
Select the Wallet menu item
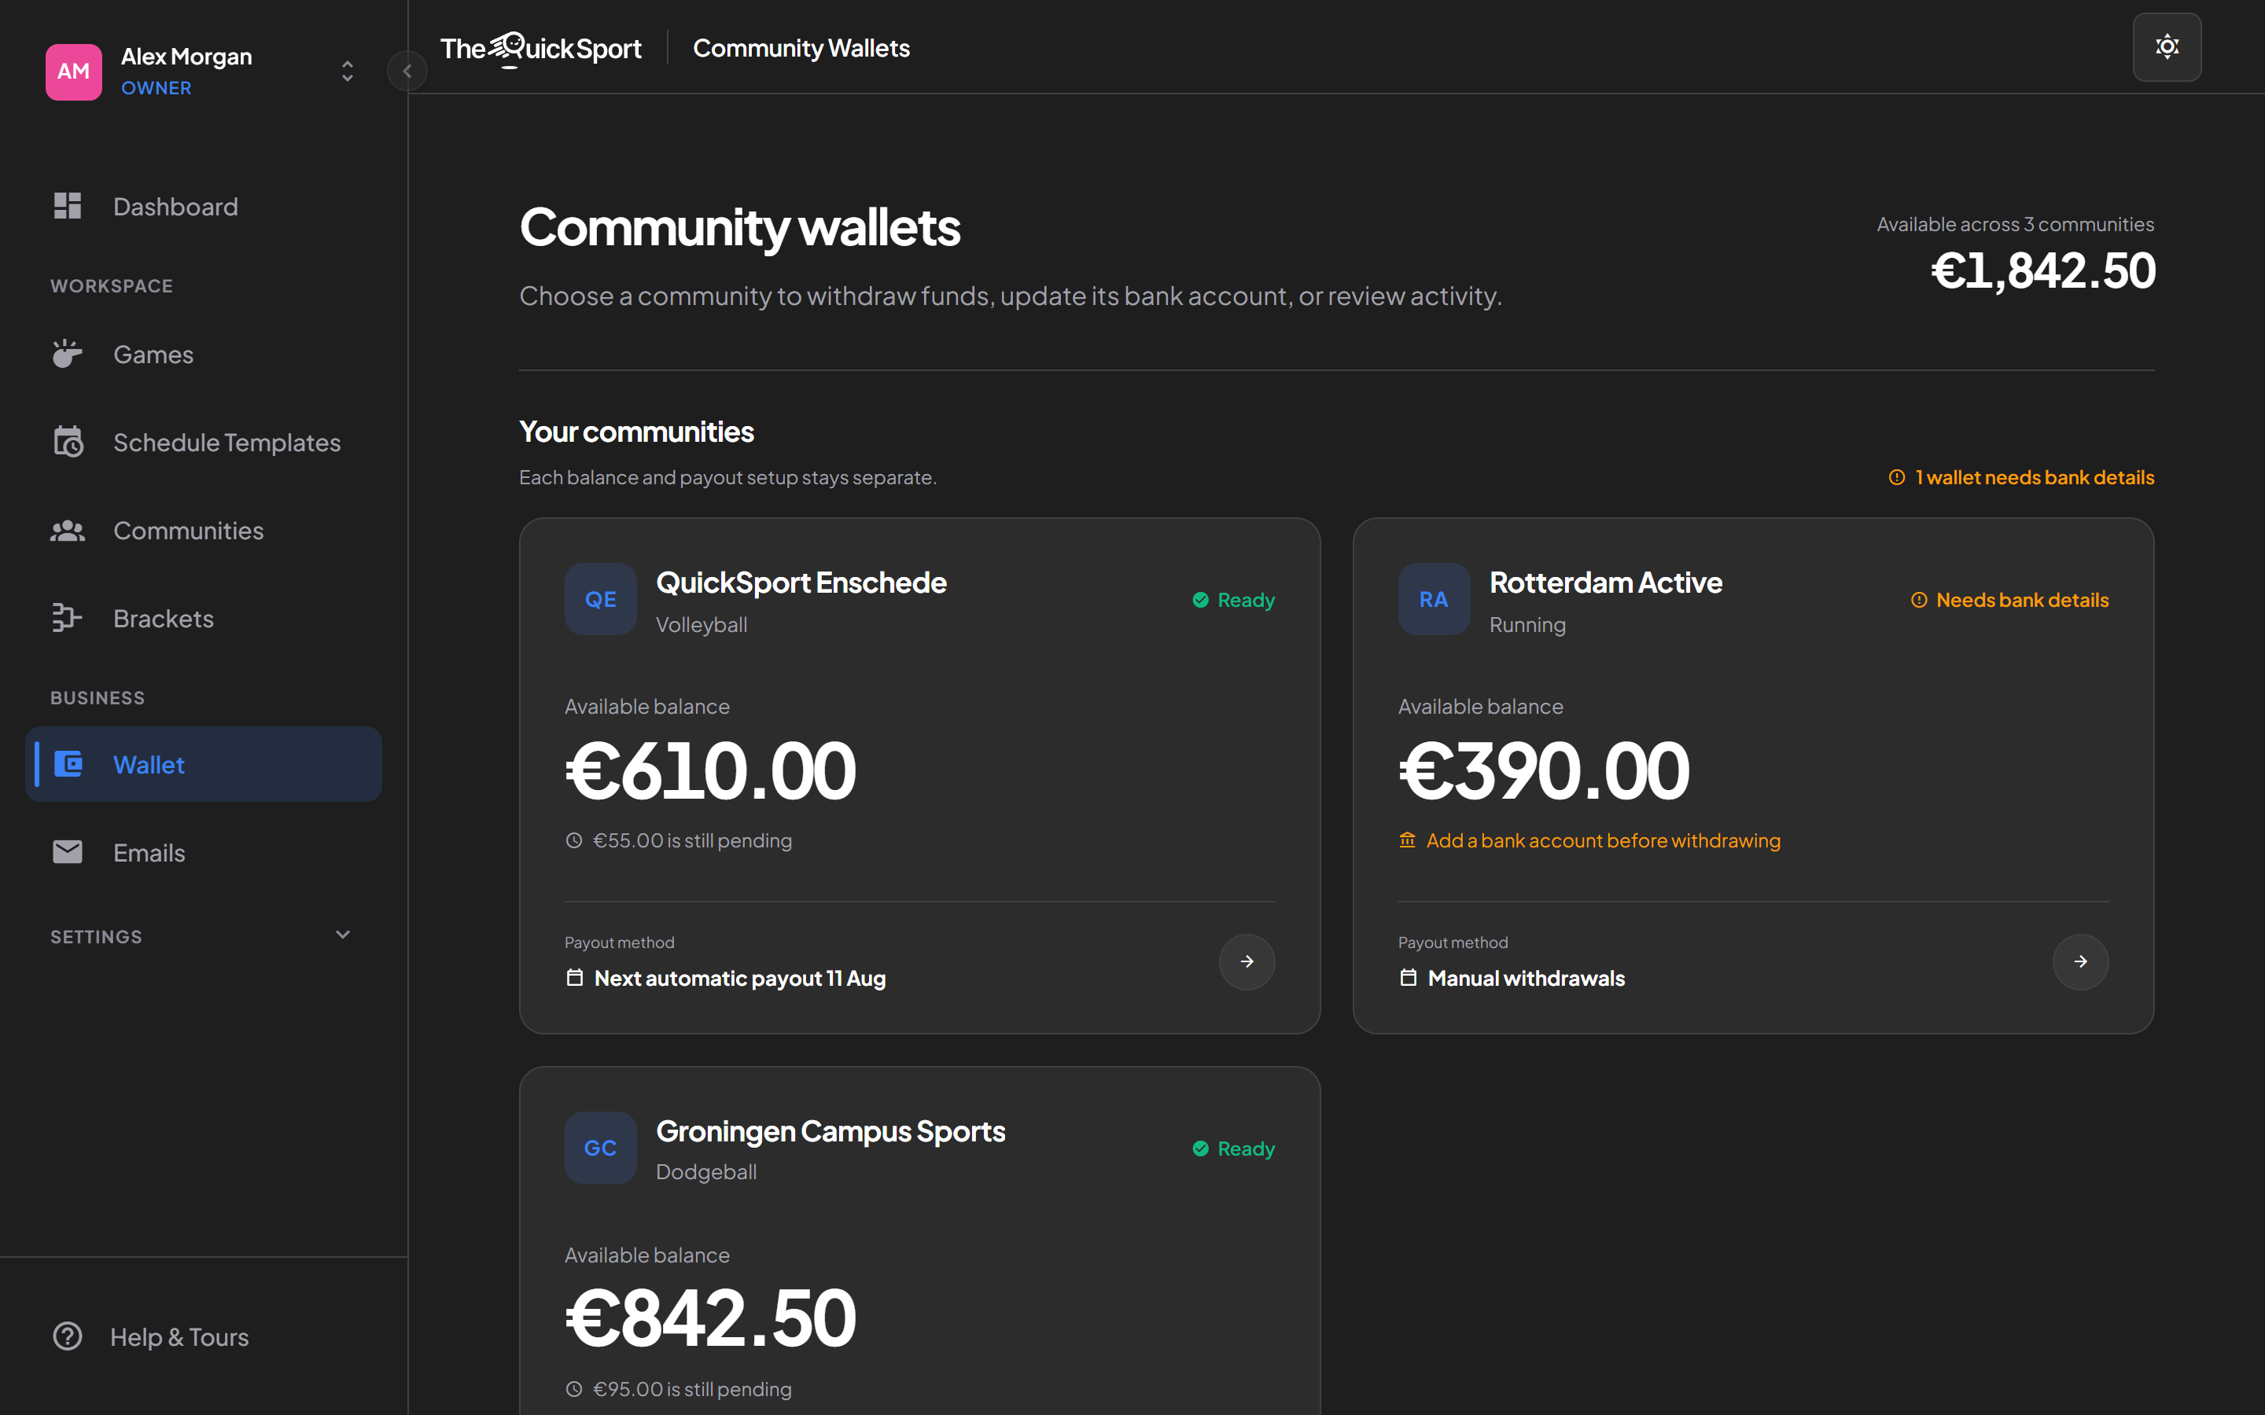(203, 765)
